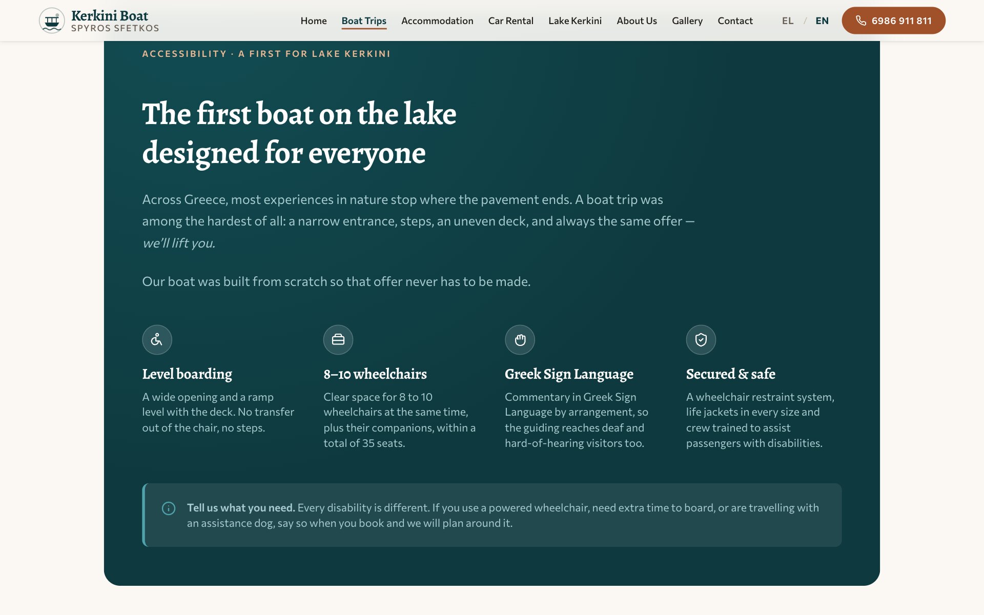The height and width of the screenshot is (615, 984).
Task: Select Boat Trips in navigation
Action: point(364,20)
